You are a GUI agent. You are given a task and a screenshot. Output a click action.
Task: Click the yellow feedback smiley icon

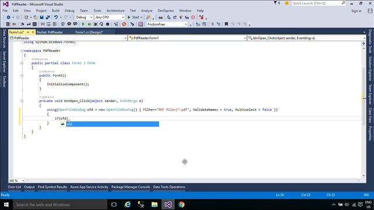[287, 3]
